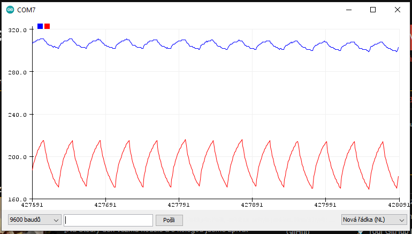Click the COM7 window title text

(x=27, y=10)
